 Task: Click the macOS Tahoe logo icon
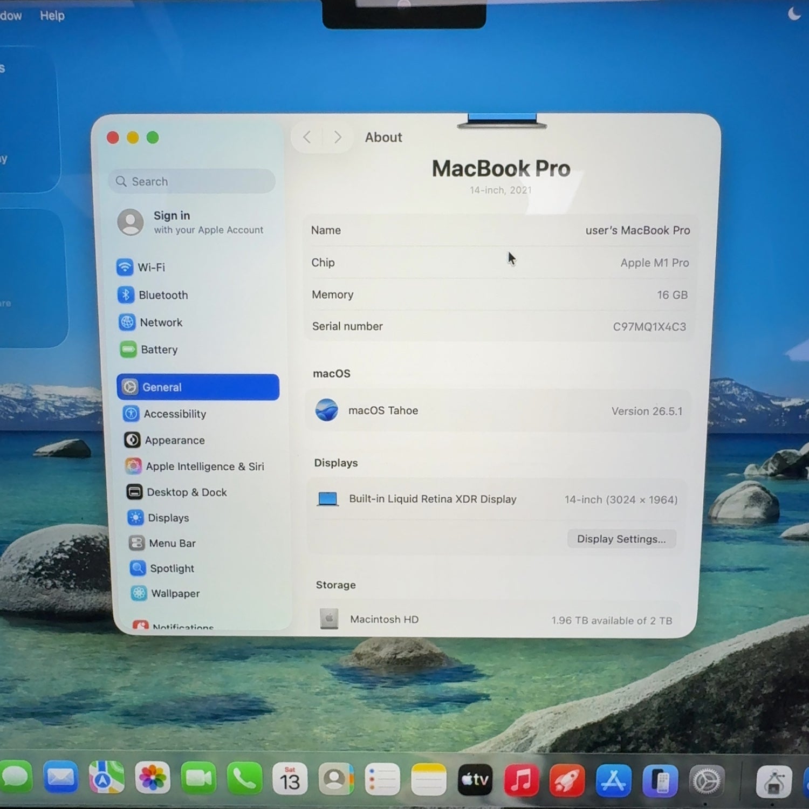click(327, 410)
